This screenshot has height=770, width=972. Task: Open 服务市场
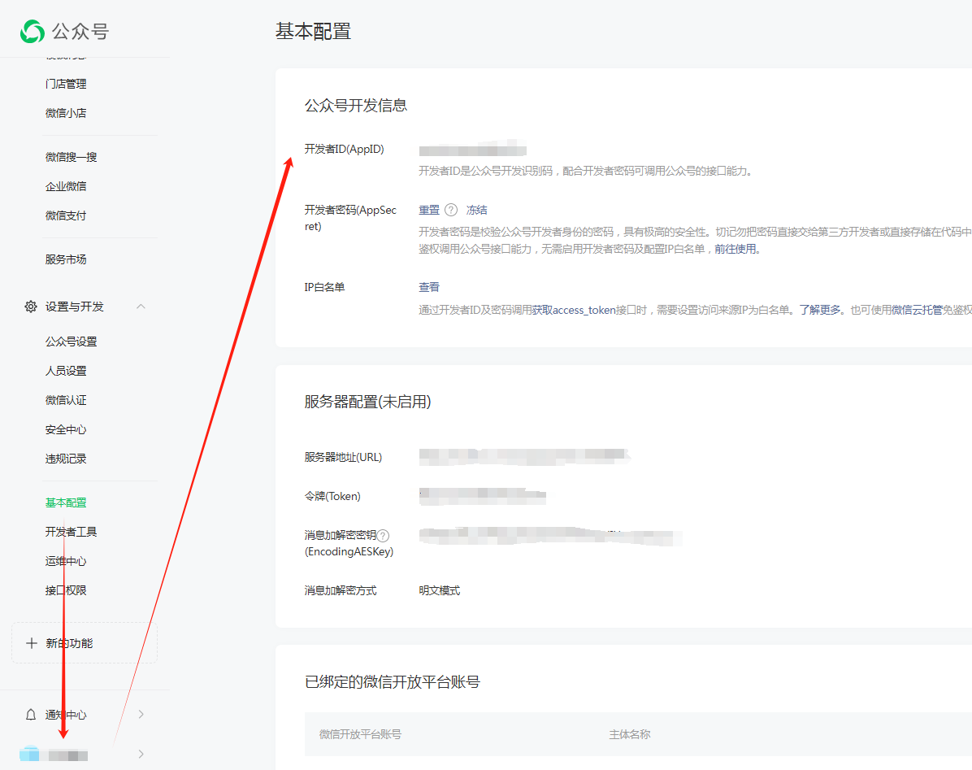(x=66, y=259)
